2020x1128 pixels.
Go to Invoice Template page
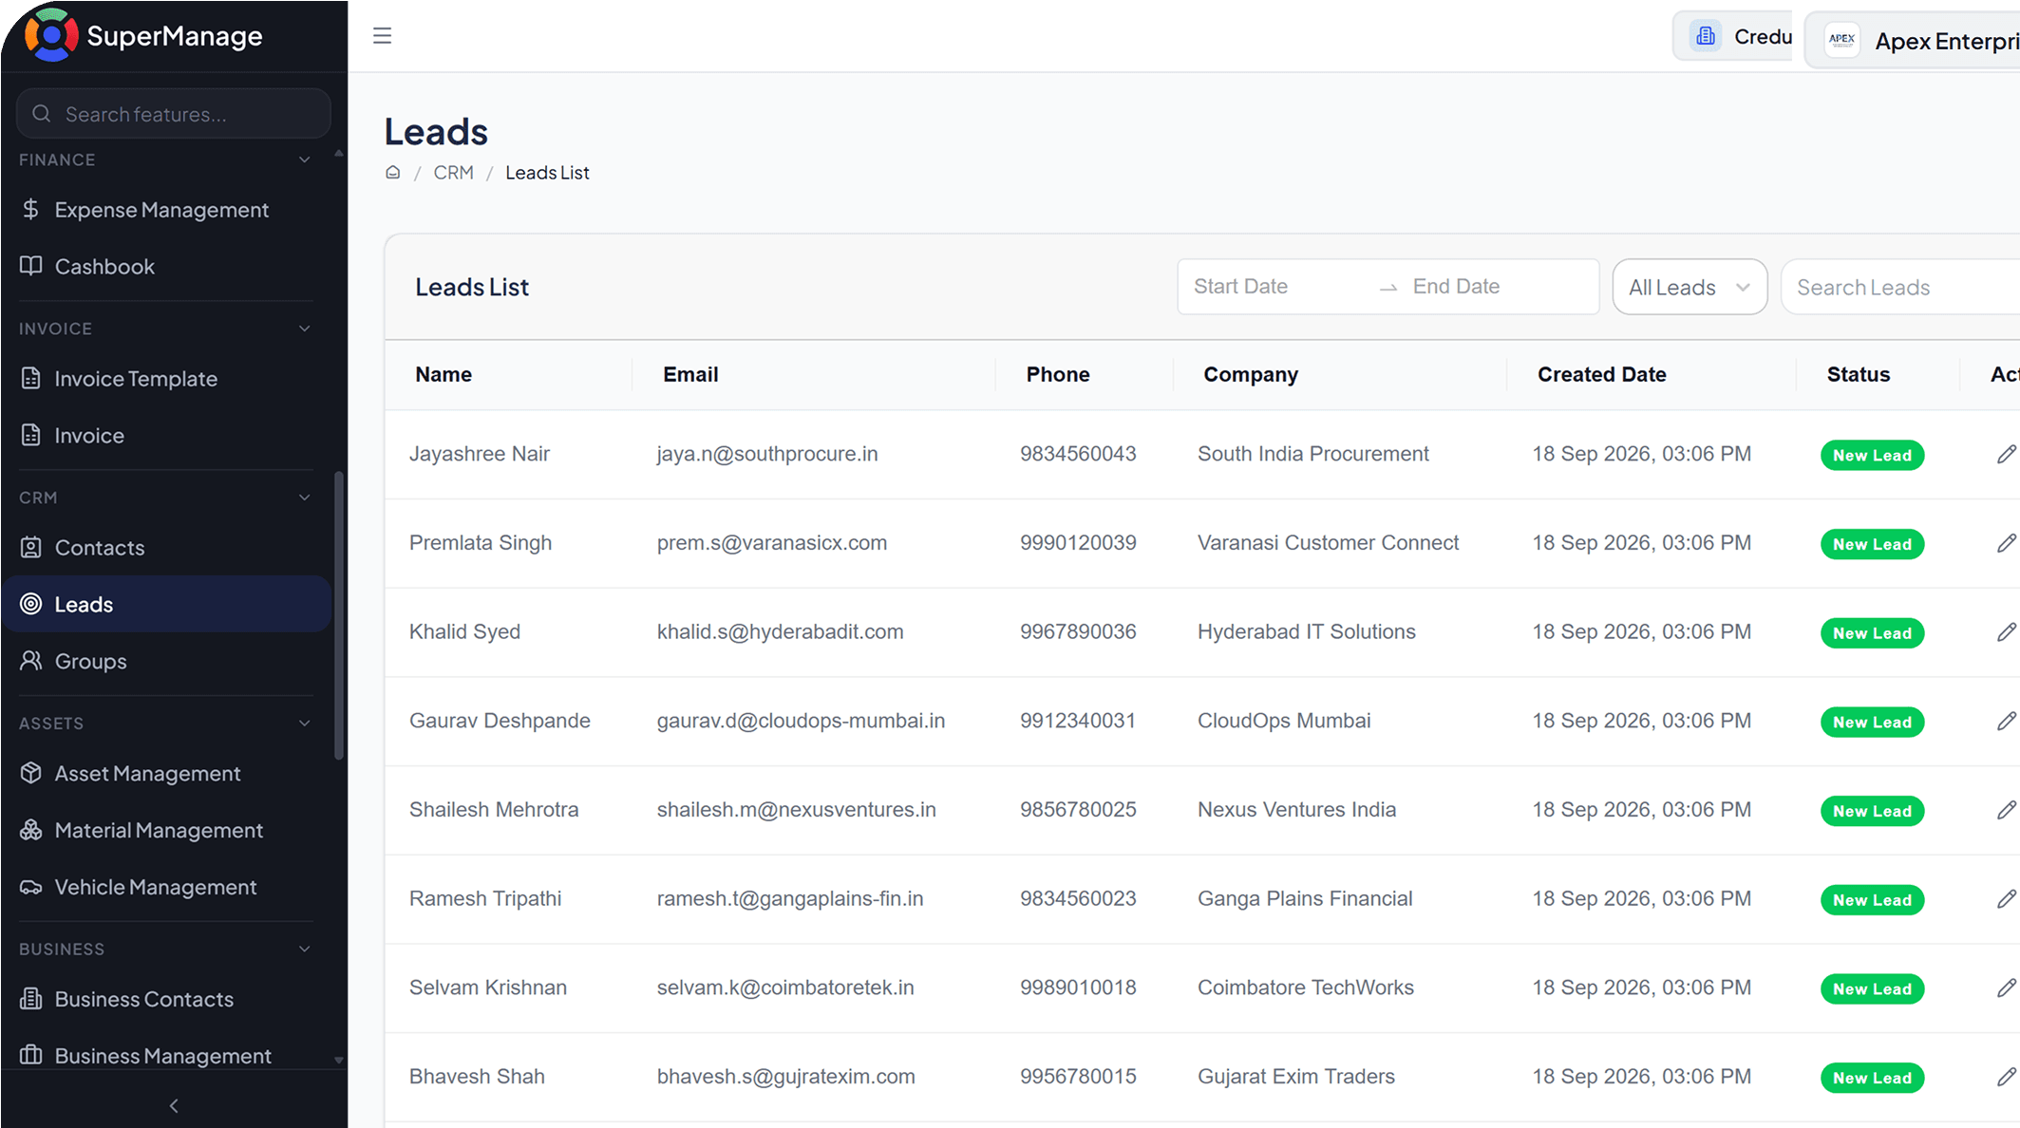pyautogui.click(x=166, y=379)
